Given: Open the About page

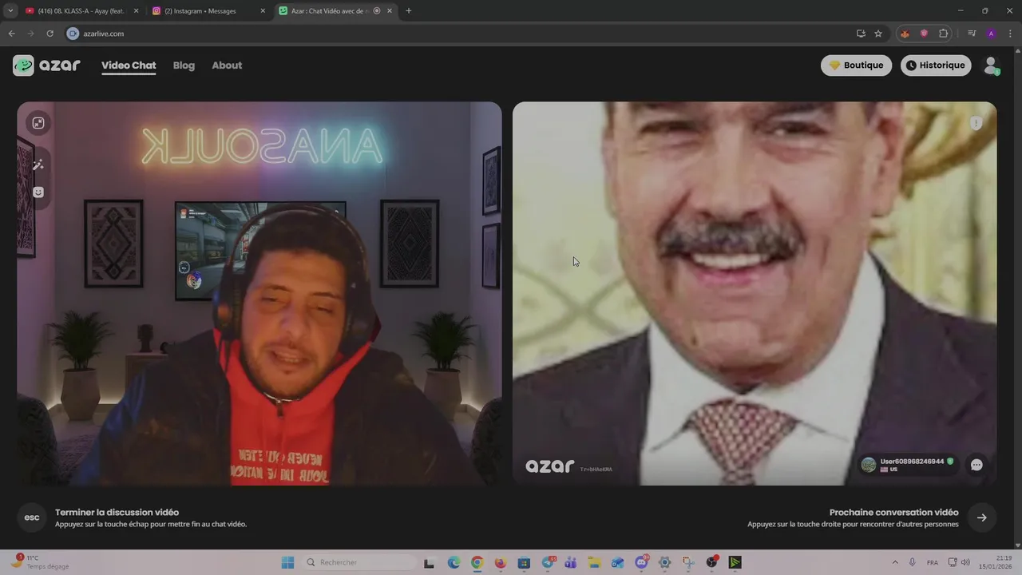Looking at the screenshot, I should 227,65.
